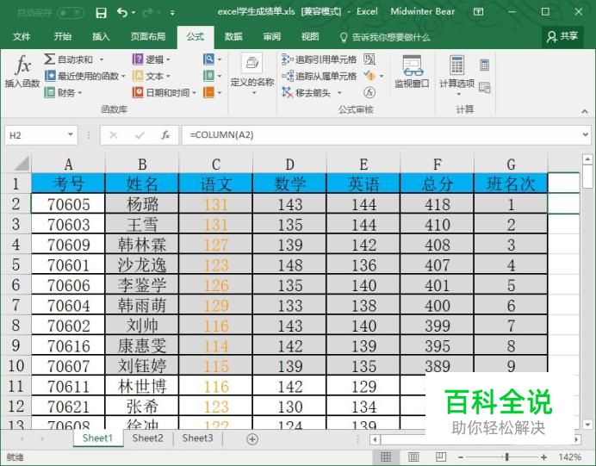Expand the formula bar chevron
This screenshot has height=466, width=596.
pyautogui.click(x=586, y=134)
